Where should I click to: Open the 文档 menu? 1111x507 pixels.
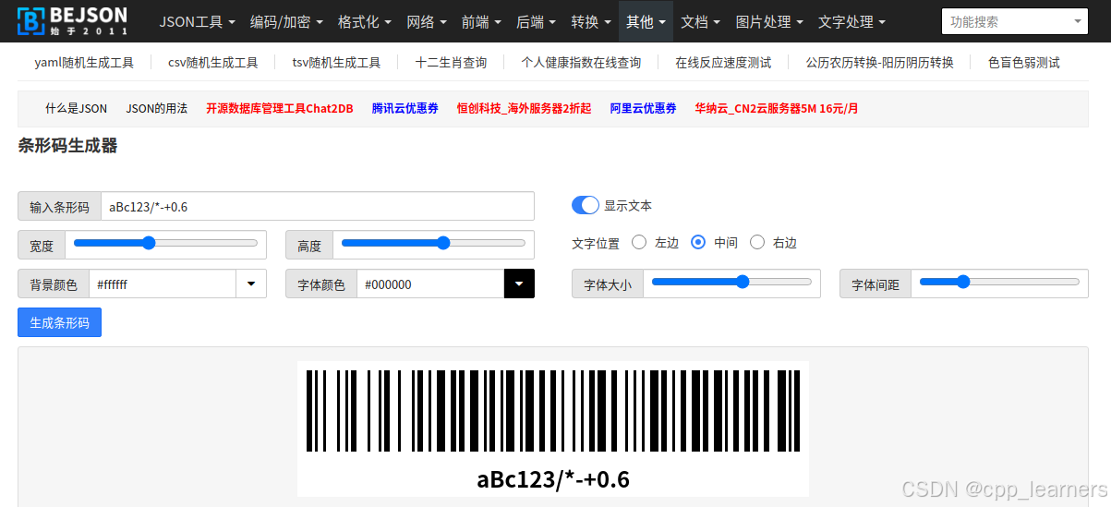700,21
